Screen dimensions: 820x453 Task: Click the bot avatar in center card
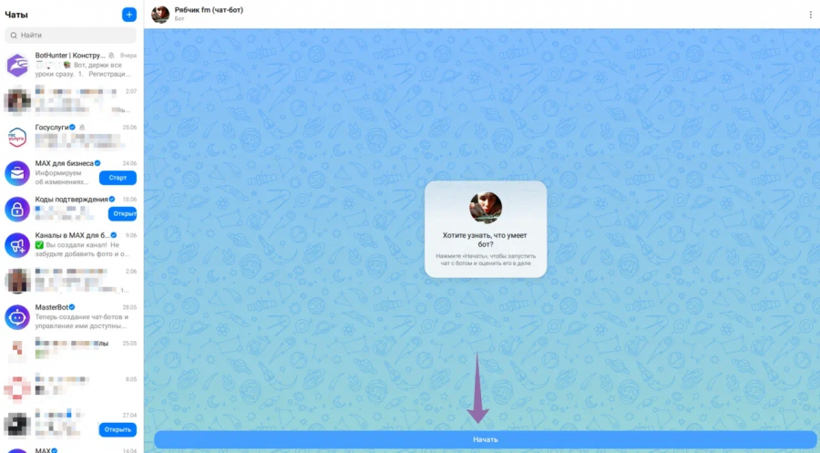point(486,208)
